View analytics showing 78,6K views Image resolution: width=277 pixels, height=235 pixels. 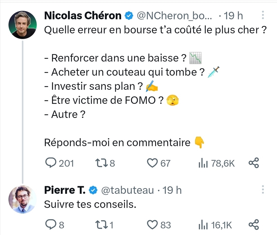click(203, 163)
